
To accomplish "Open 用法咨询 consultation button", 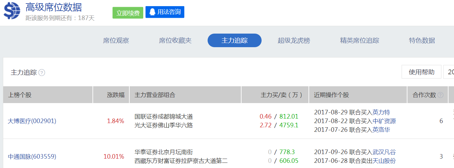I will coord(165,12).
